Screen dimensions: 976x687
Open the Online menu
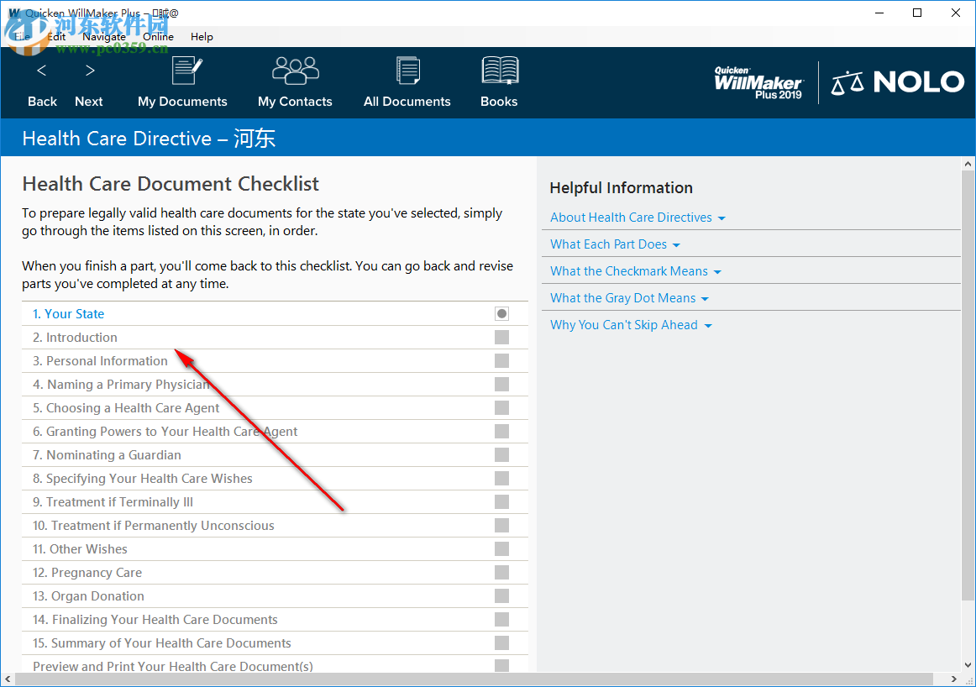158,36
